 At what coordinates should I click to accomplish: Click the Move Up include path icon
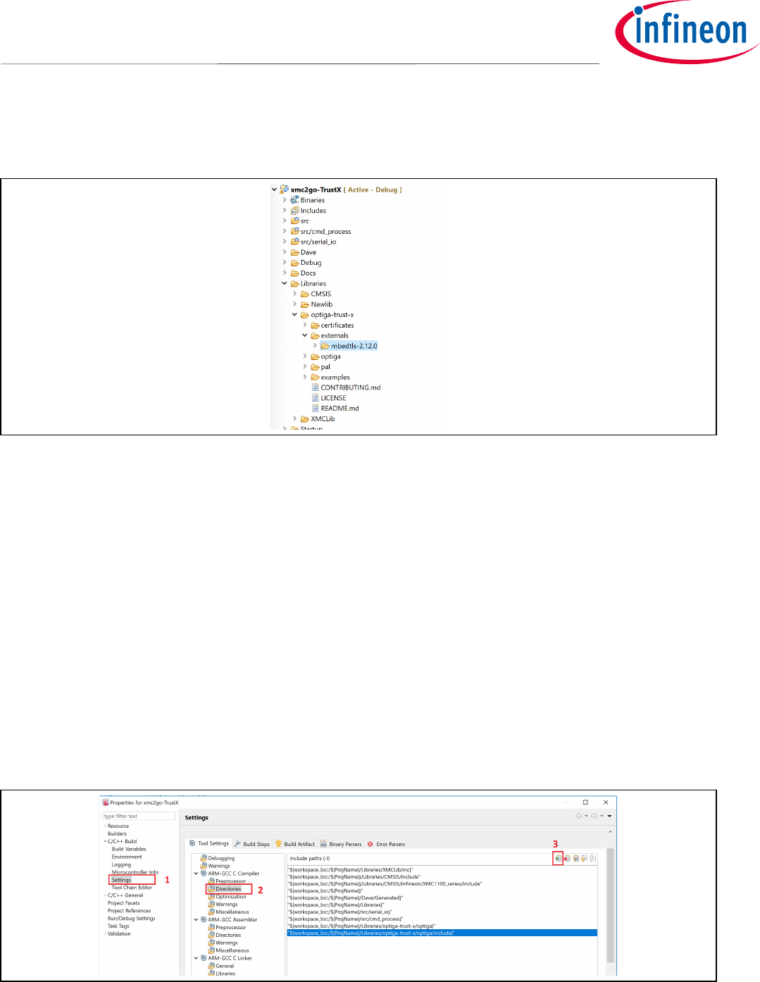point(584,858)
